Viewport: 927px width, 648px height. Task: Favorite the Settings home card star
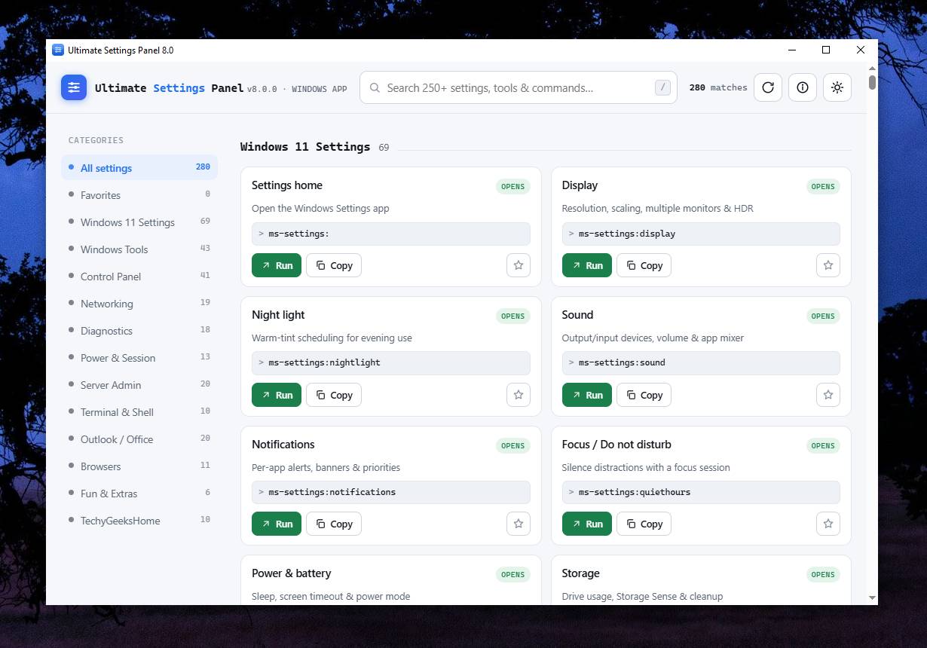pyautogui.click(x=519, y=265)
